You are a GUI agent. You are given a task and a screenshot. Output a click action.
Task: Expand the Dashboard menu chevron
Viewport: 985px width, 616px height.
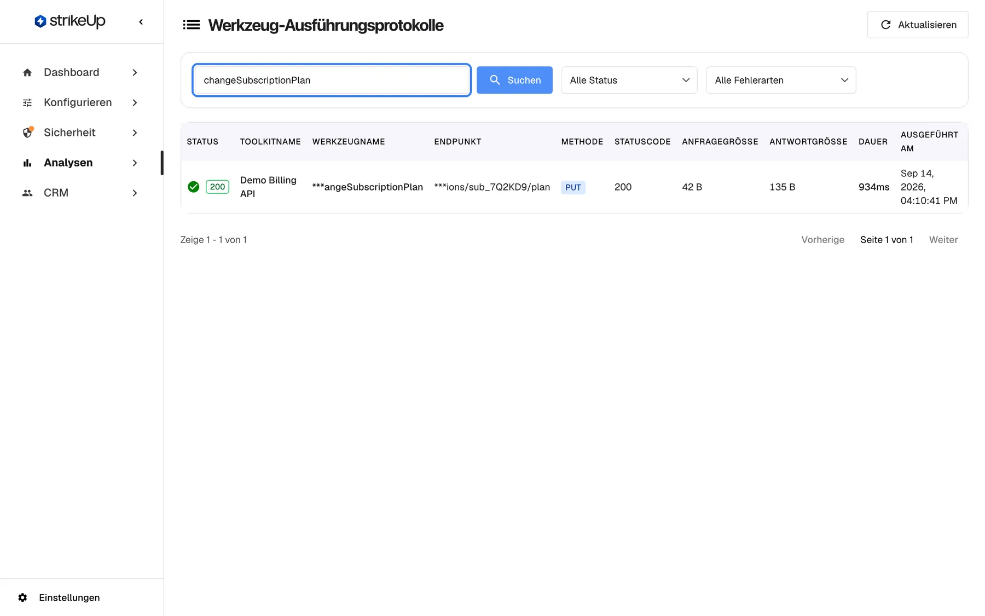(135, 72)
